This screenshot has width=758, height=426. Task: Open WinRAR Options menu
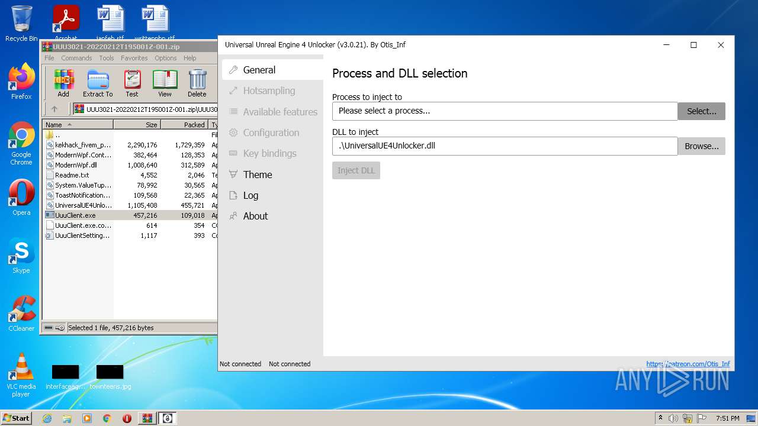[166, 58]
